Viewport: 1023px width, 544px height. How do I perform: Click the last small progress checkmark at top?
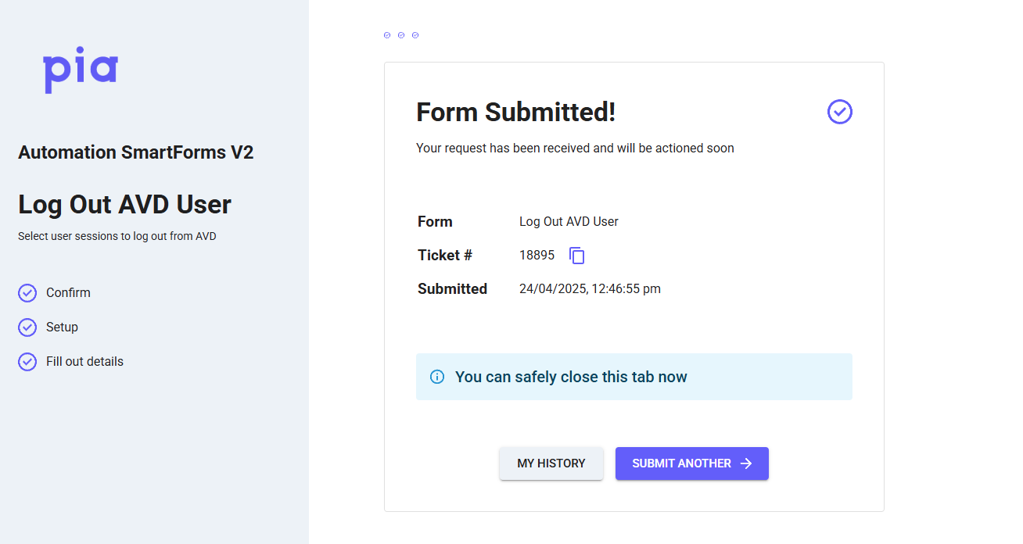click(415, 35)
